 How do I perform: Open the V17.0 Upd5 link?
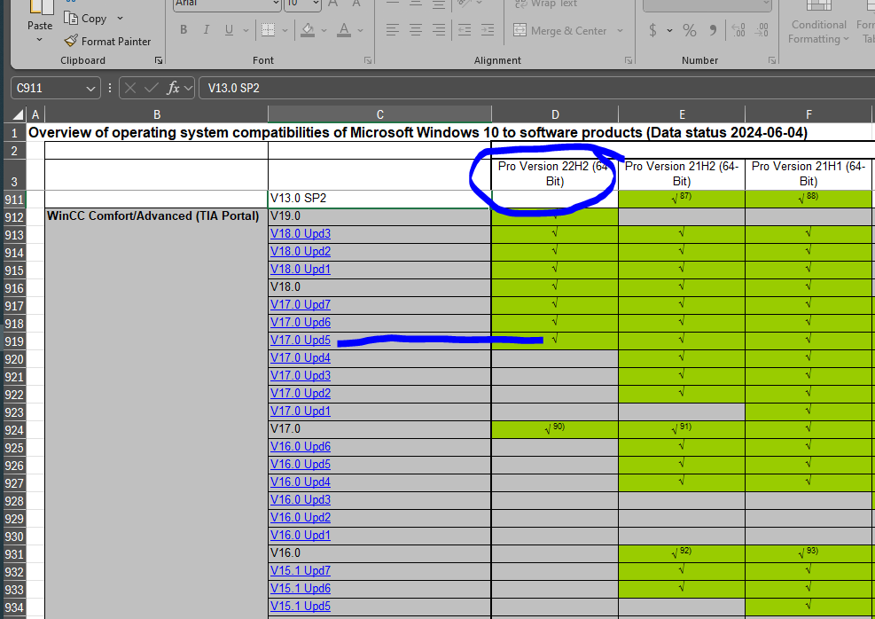point(301,340)
